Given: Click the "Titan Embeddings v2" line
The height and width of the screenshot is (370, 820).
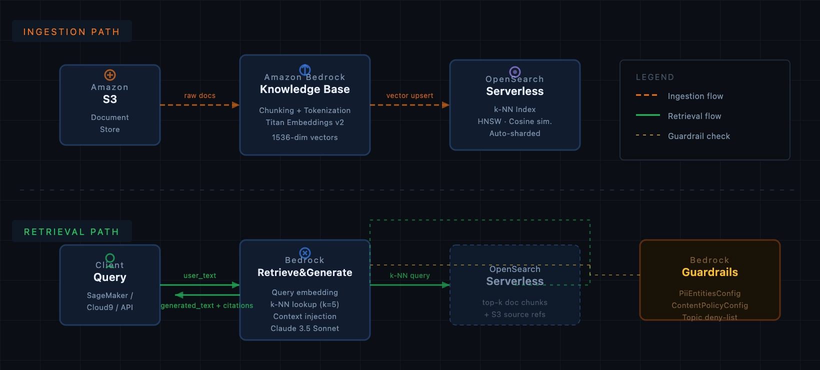Looking at the screenshot, I should click(x=305, y=122).
